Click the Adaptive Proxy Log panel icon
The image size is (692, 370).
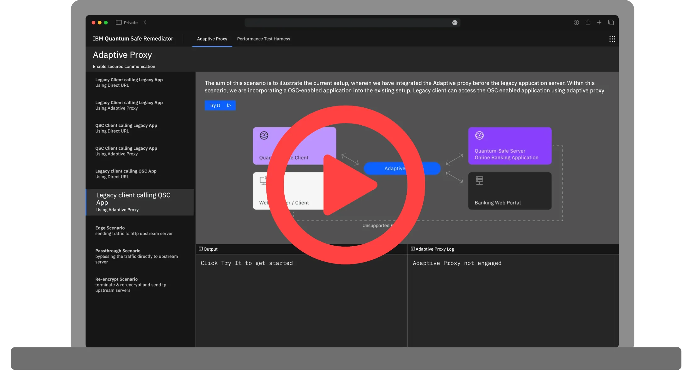(413, 249)
